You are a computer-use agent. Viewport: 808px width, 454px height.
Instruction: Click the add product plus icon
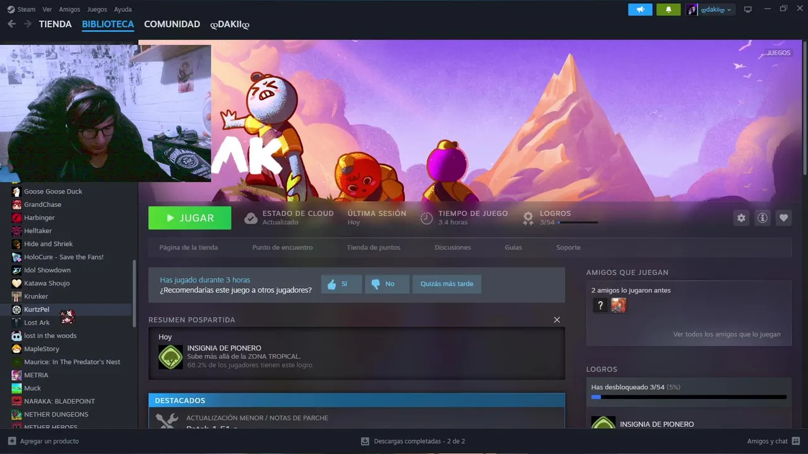[12, 441]
